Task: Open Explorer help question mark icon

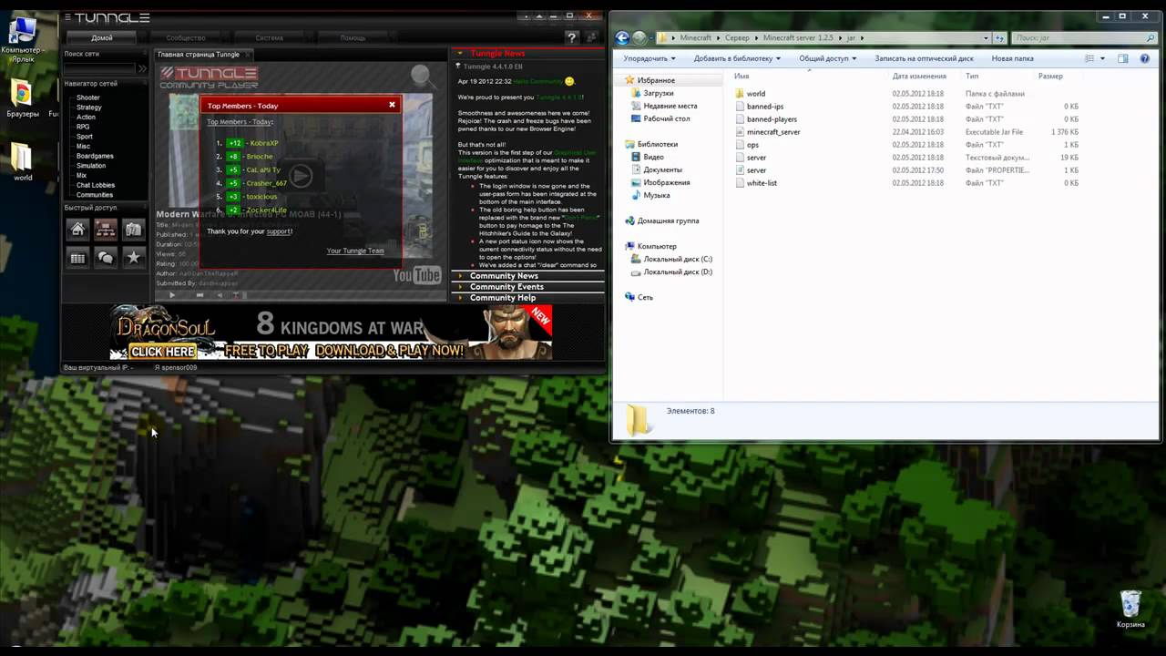Action: coord(1145,58)
